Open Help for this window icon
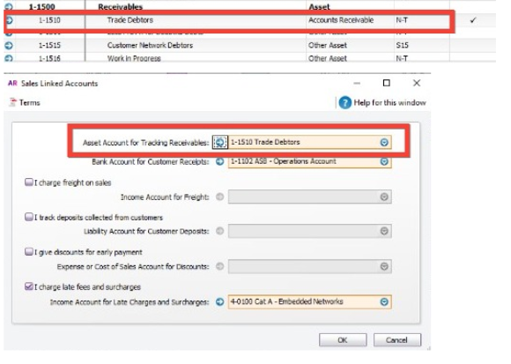 tap(344, 102)
